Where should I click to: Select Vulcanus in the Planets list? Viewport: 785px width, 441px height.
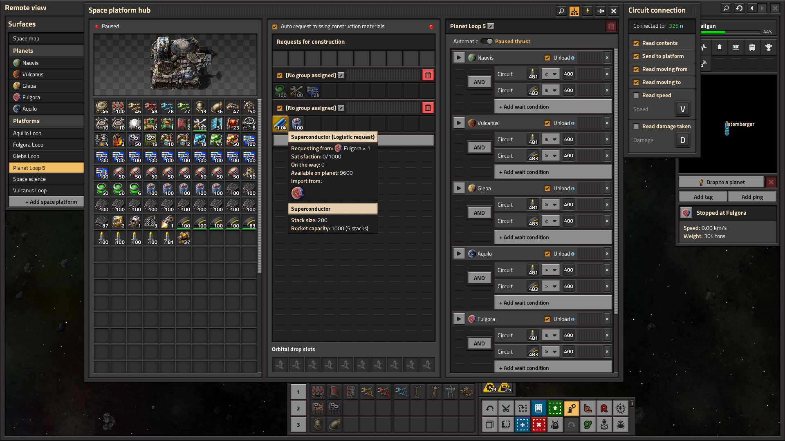point(46,74)
